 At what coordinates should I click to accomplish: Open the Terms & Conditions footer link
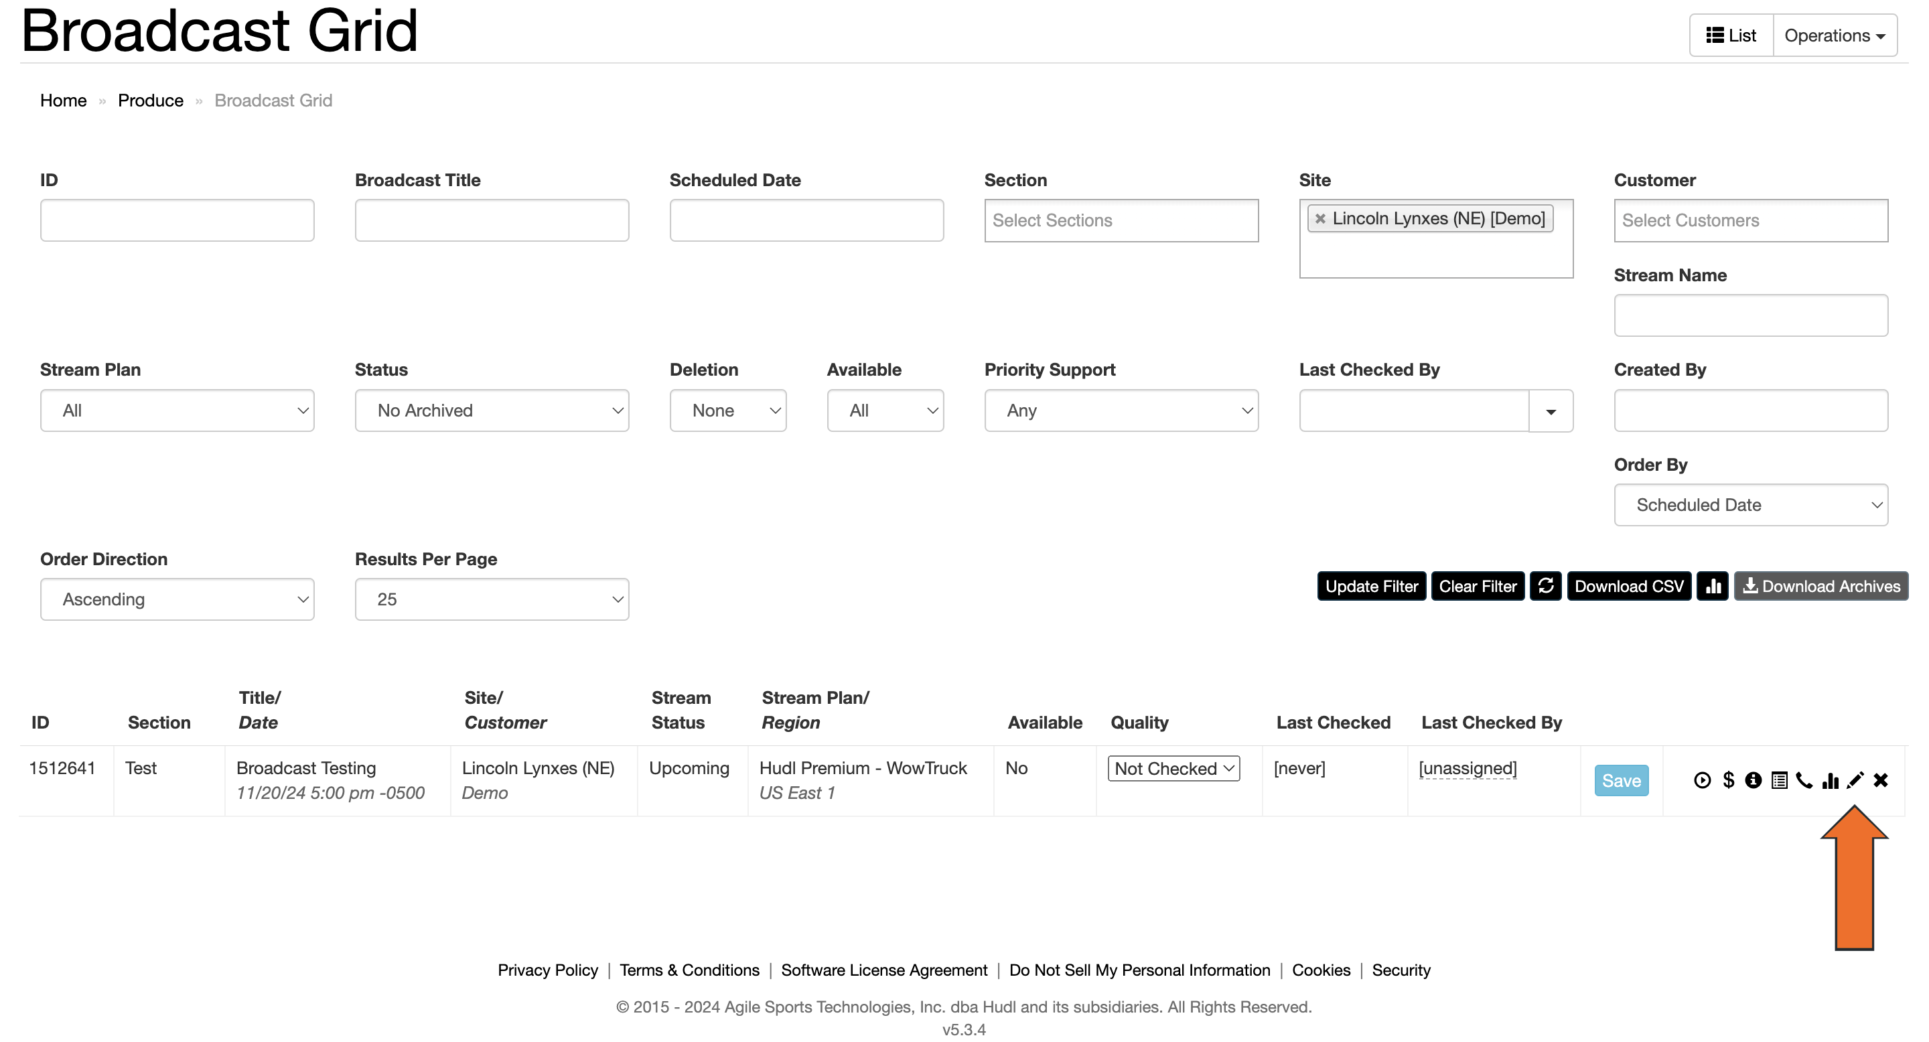coord(690,970)
